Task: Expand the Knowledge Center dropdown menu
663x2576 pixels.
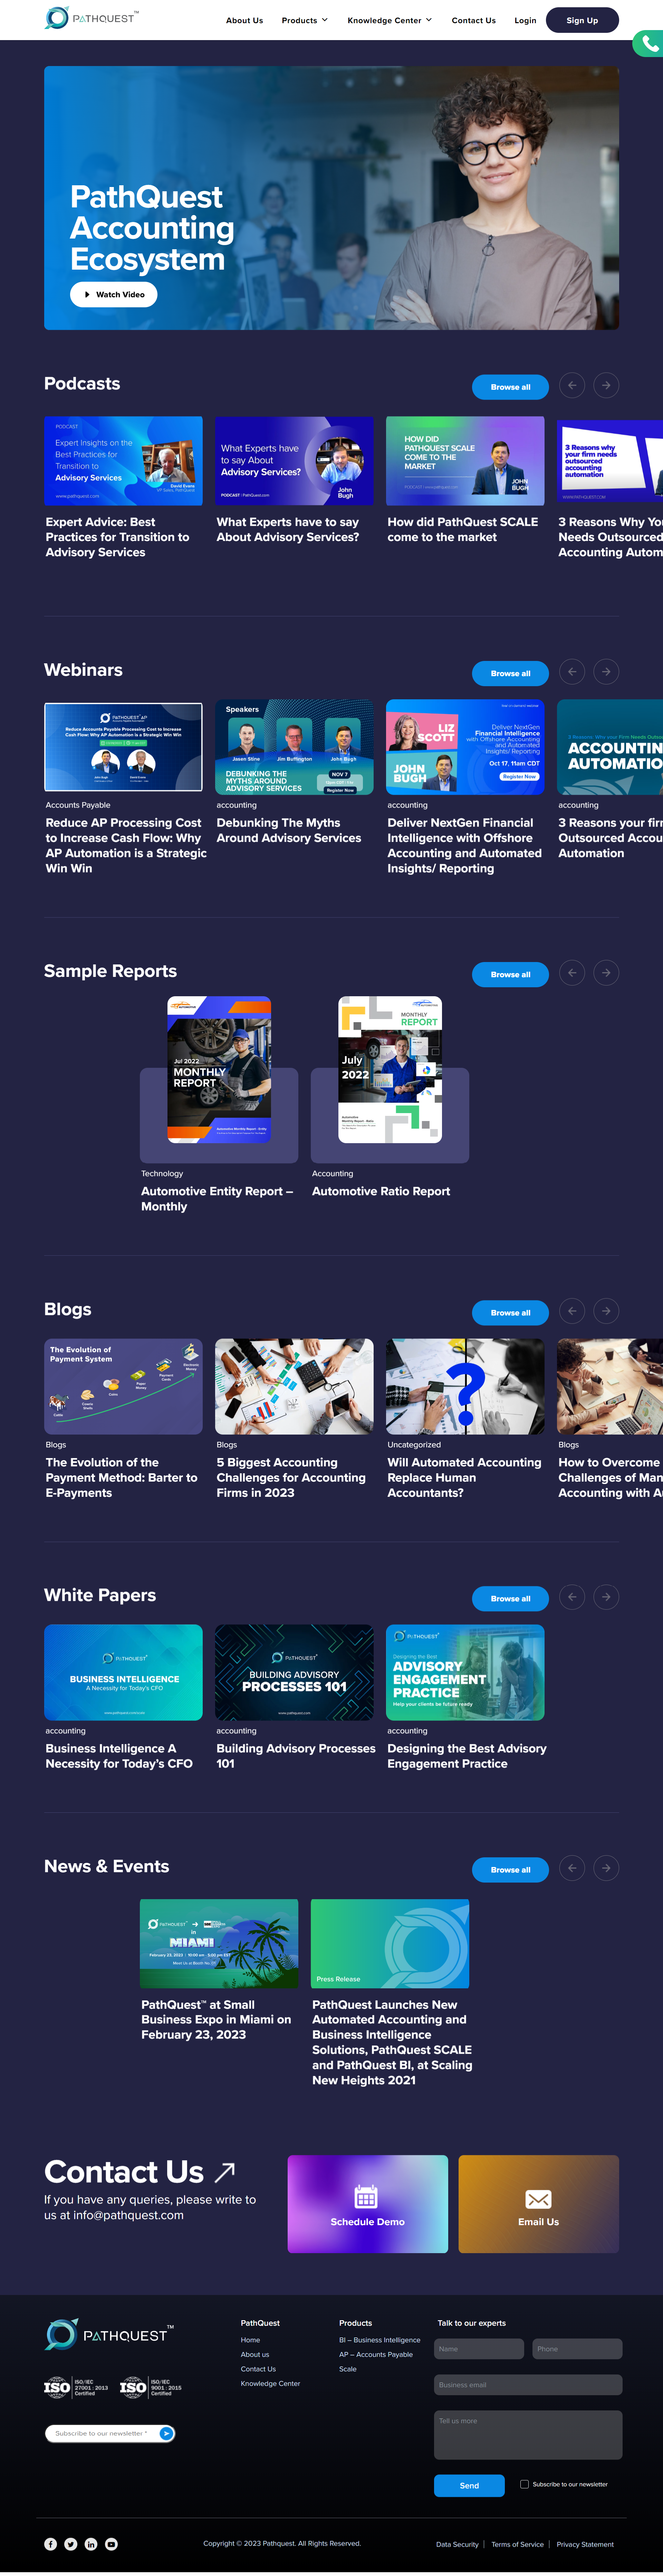Action: click(390, 20)
